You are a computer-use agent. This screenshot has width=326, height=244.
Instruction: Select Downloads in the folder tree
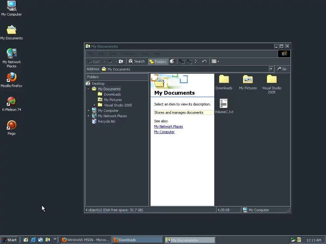coord(112,94)
